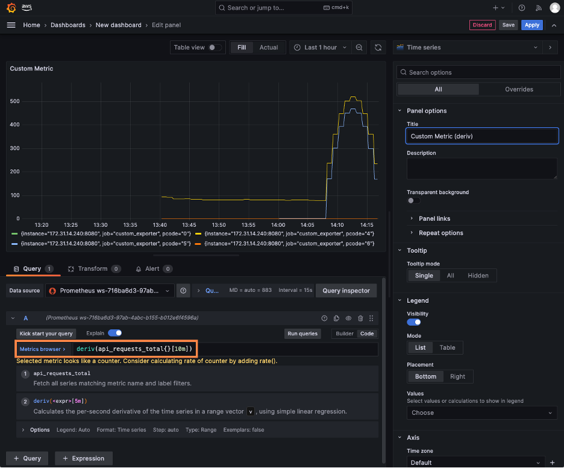Open the Overrides tab
564x468 pixels.
coord(519,89)
